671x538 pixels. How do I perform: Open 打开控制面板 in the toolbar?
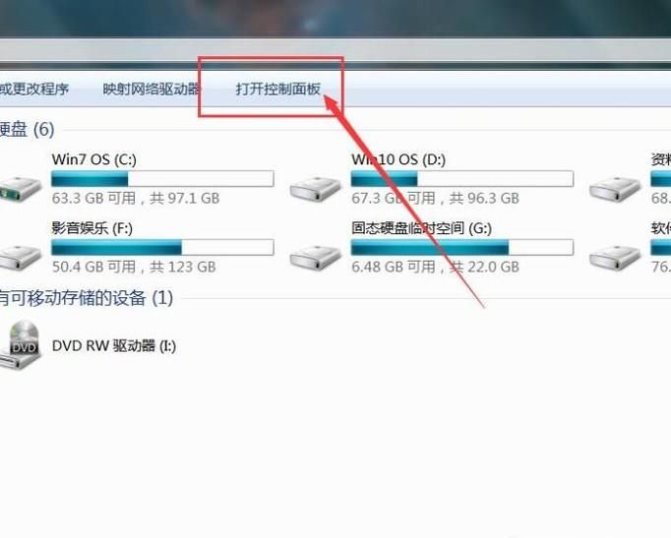coord(277,89)
